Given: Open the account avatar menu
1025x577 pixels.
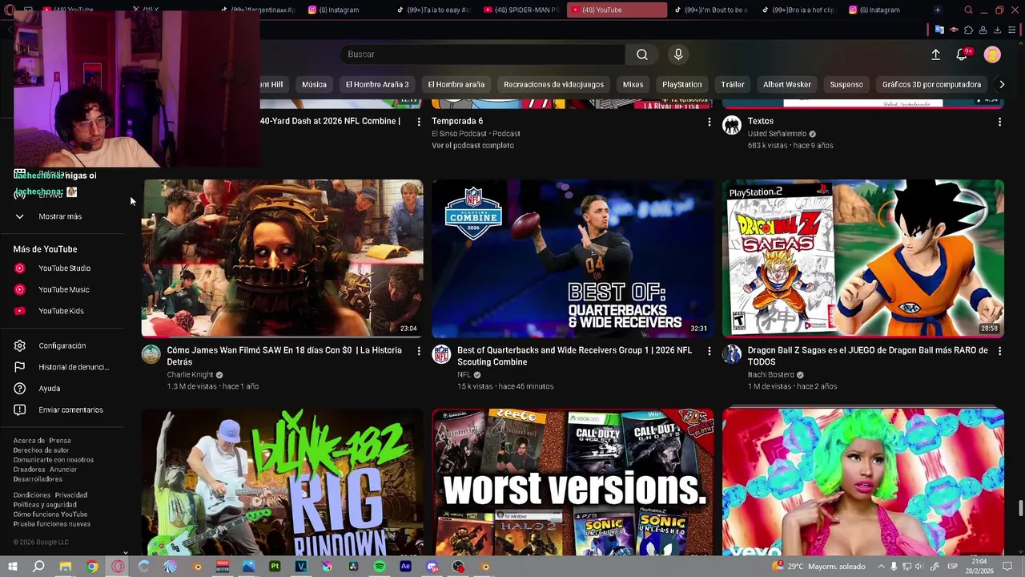Looking at the screenshot, I should pyautogui.click(x=992, y=54).
